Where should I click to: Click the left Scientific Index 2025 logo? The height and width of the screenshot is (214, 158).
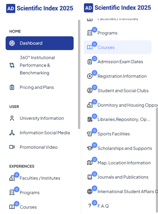[40, 8]
